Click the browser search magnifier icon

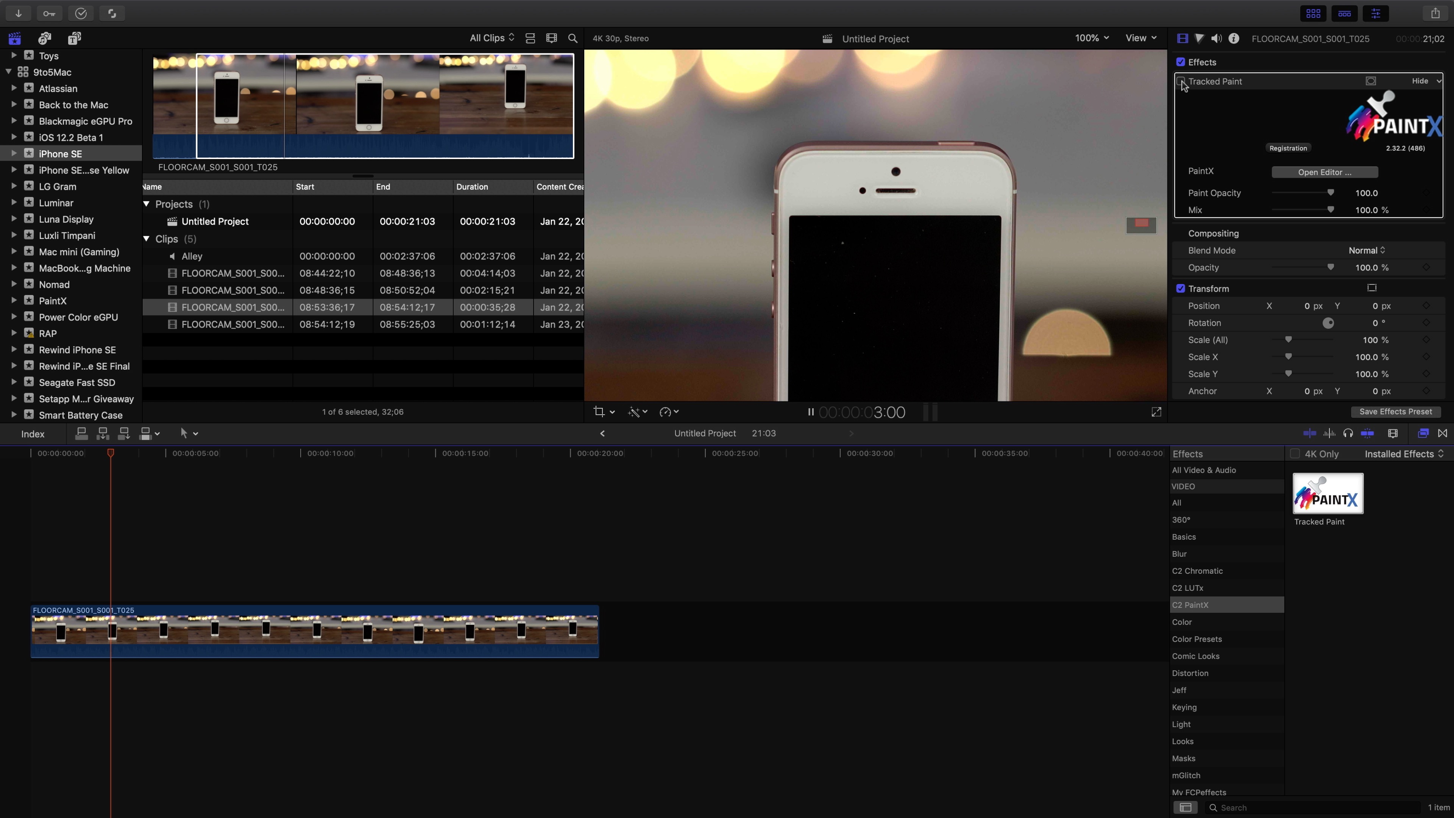point(573,38)
